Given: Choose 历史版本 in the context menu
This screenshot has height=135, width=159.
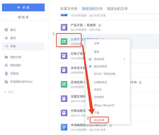Looking at the screenshot, I should coord(99,97).
